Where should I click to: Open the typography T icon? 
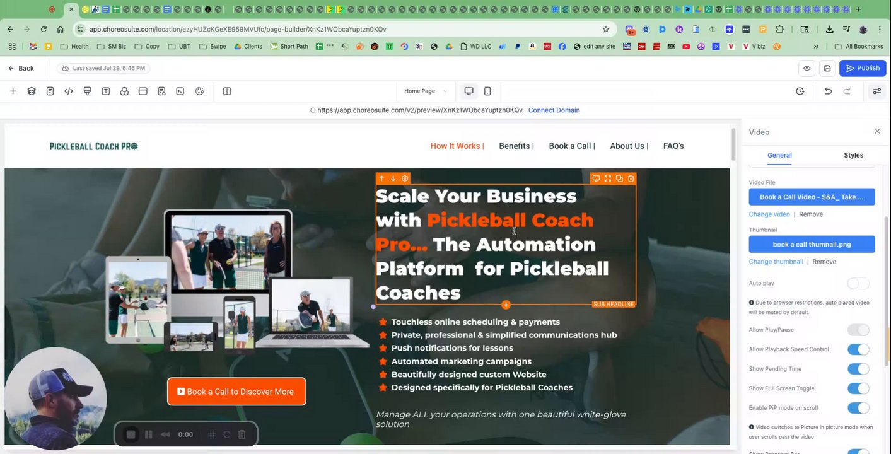click(106, 91)
